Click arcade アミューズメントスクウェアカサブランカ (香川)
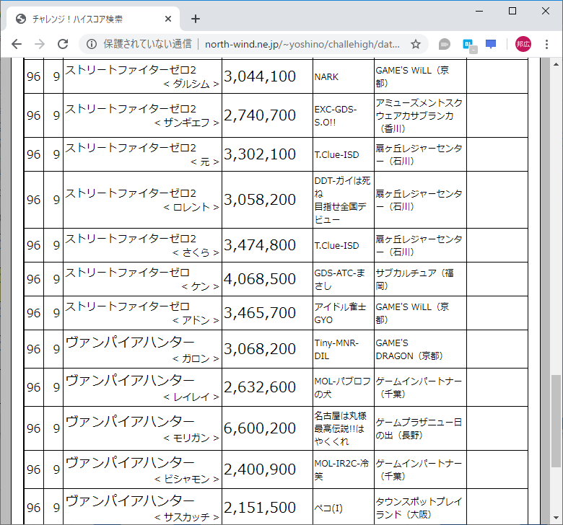 pos(419,115)
